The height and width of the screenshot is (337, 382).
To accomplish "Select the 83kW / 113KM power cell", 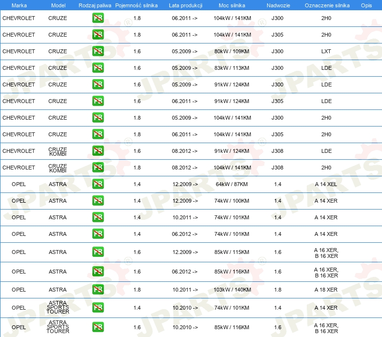I will coord(232,68).
